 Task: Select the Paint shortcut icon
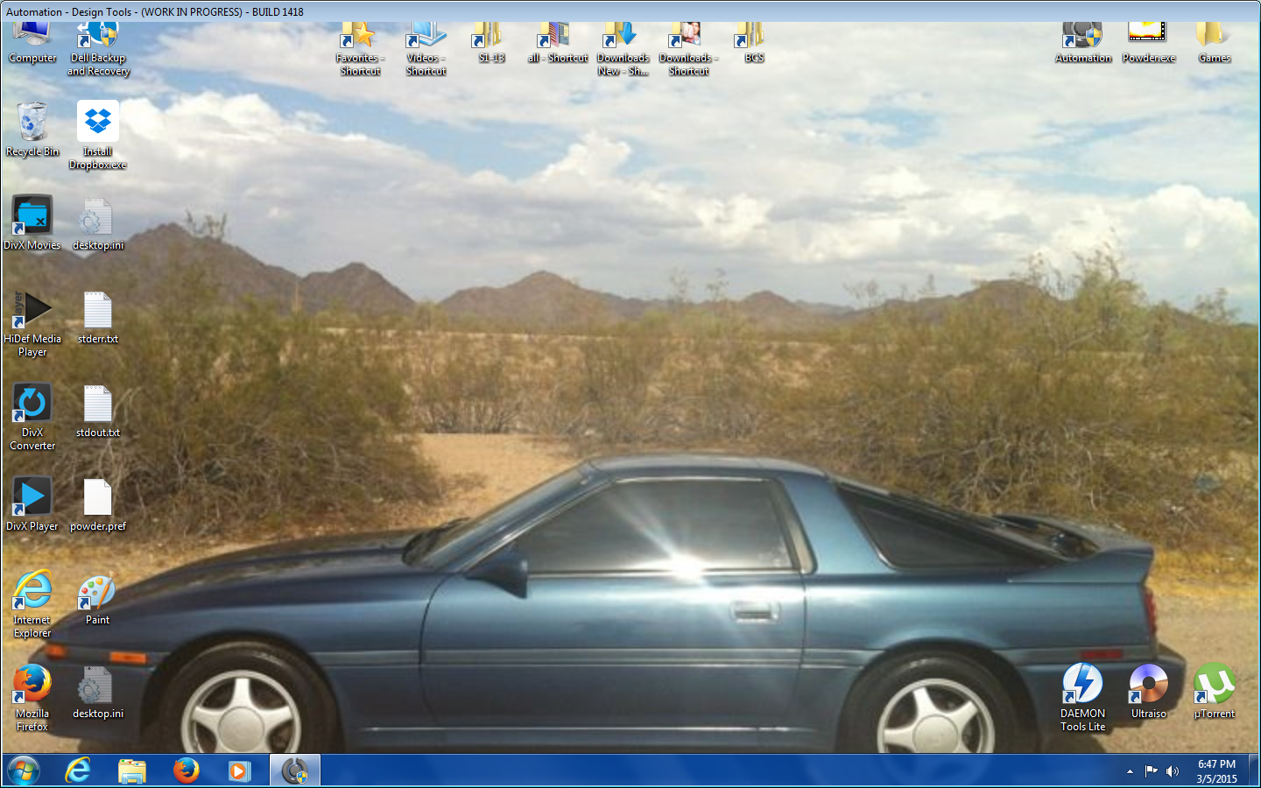pos(97,593)
